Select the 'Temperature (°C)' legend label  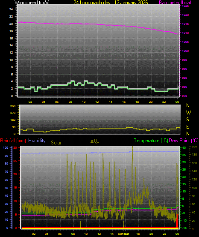(x=151, y=141)
